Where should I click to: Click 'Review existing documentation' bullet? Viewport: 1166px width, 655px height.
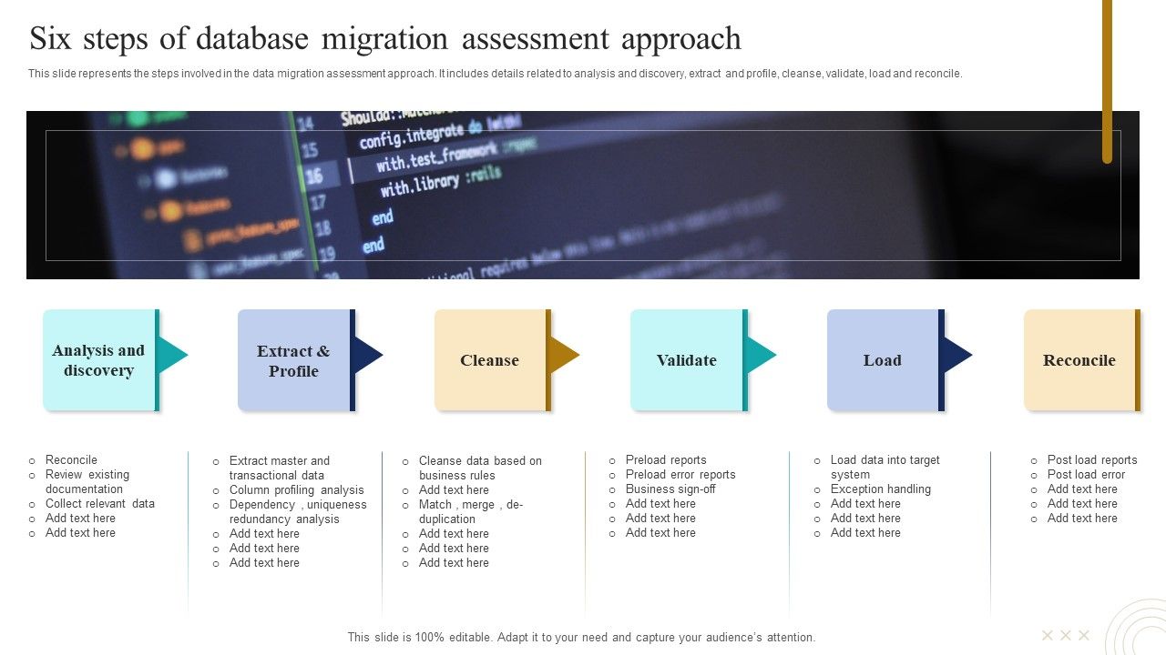pos(87,482)
